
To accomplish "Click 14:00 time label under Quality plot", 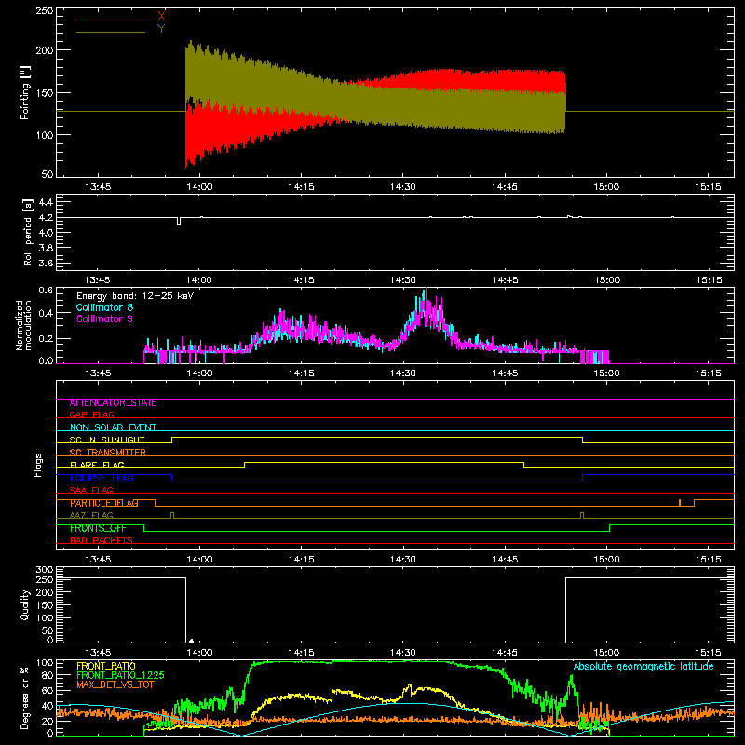I will [x=199, y=653].
